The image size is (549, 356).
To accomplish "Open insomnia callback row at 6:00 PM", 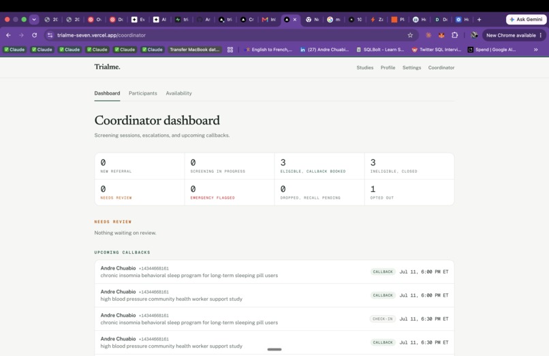I will (x=274, y=272).
